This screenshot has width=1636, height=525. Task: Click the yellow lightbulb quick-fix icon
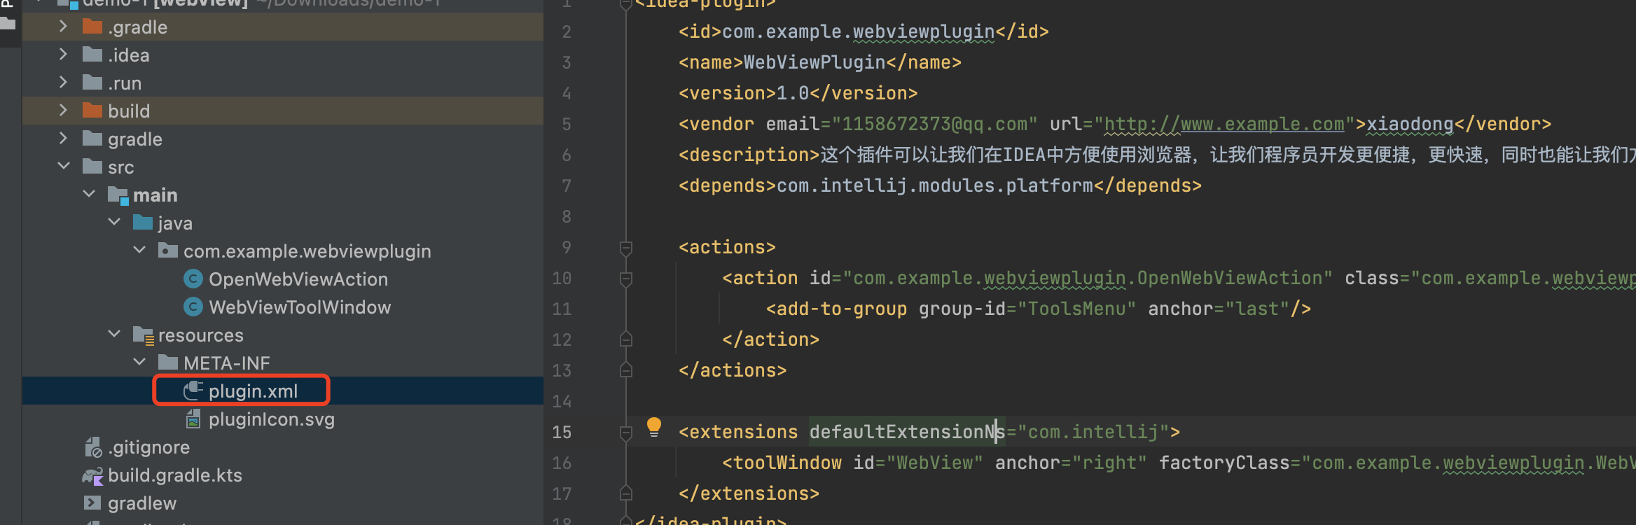(653, 426)
